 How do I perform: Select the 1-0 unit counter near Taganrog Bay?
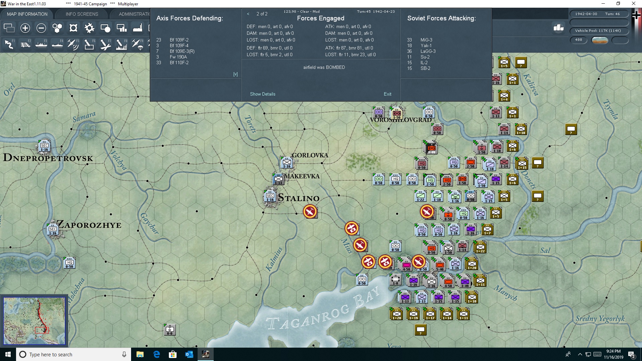pyautogui.click(x=395, y=280)
